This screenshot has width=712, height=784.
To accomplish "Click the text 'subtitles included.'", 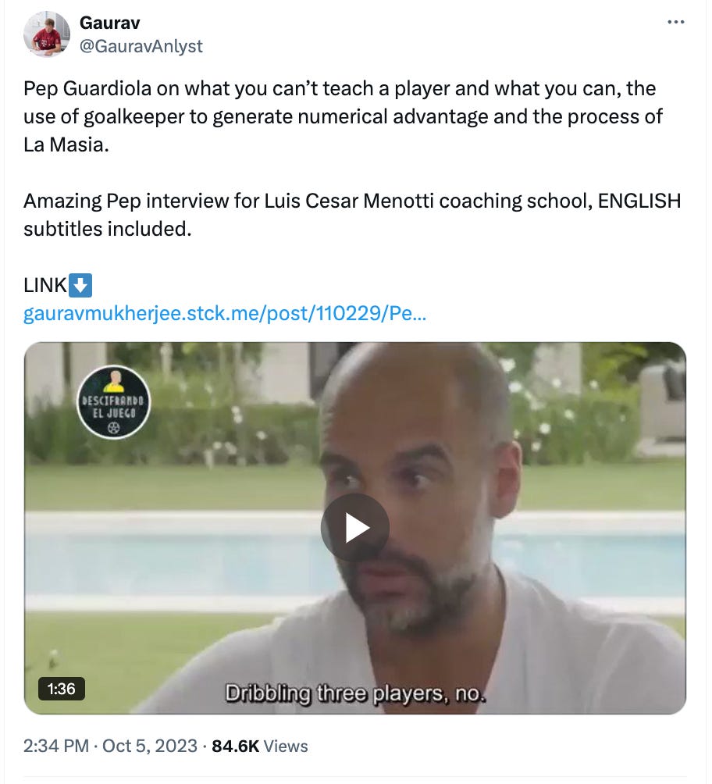I will pyautogui.click(x=108, y=229).
